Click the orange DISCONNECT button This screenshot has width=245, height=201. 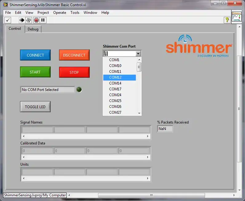point(74,55)
